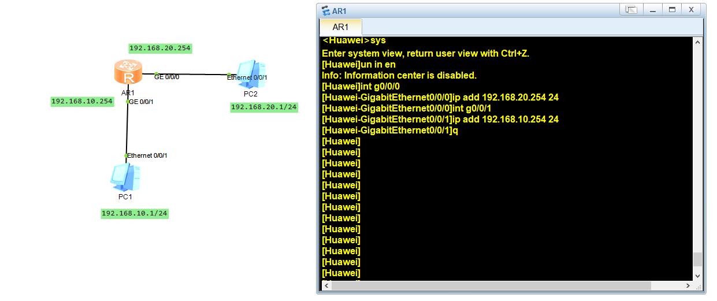Click the terminal scroll up arrow
The width and height of the screenshot is (717, 301).
698,42
